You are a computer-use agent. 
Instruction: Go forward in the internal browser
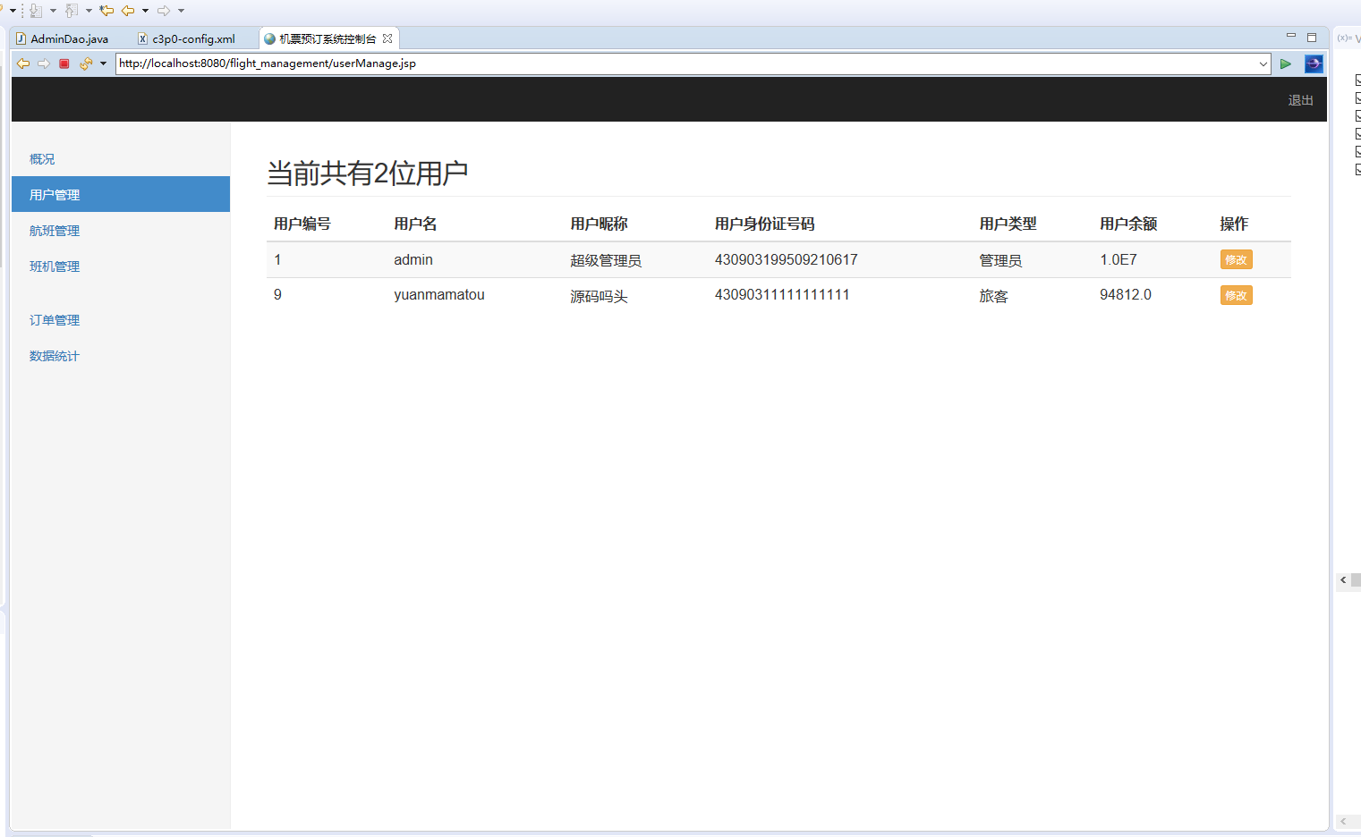(x=42, y=63)
